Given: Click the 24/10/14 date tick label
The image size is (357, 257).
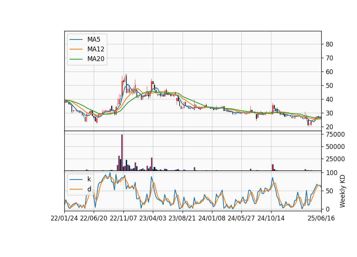Looking at the screenshot, I should pos(271,219).
